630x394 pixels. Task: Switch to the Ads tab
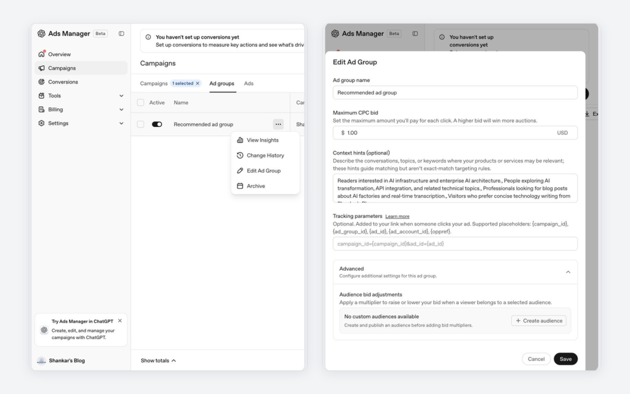pos(249,83)
